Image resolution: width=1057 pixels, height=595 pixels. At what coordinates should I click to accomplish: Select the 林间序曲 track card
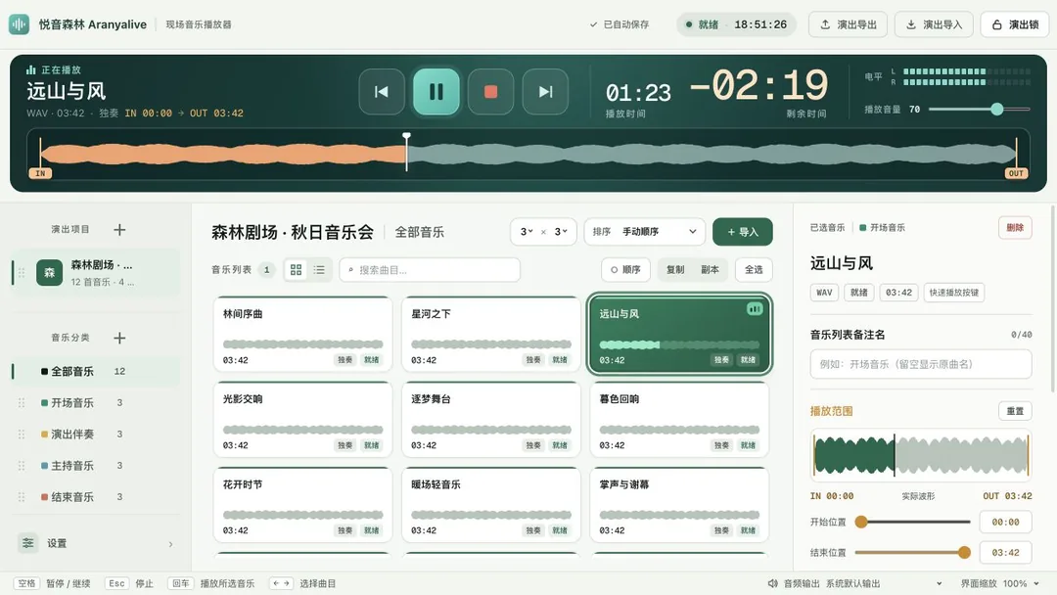(x=302, y=335)
